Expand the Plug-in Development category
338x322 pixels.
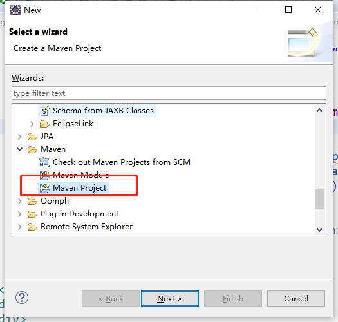point(20,214)
